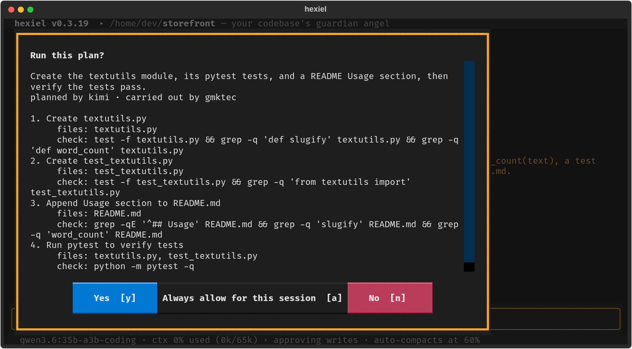632x349 pixels.
Task: Select step '2. Create test_textutils.py'
Action: click(x=102, y=161)
